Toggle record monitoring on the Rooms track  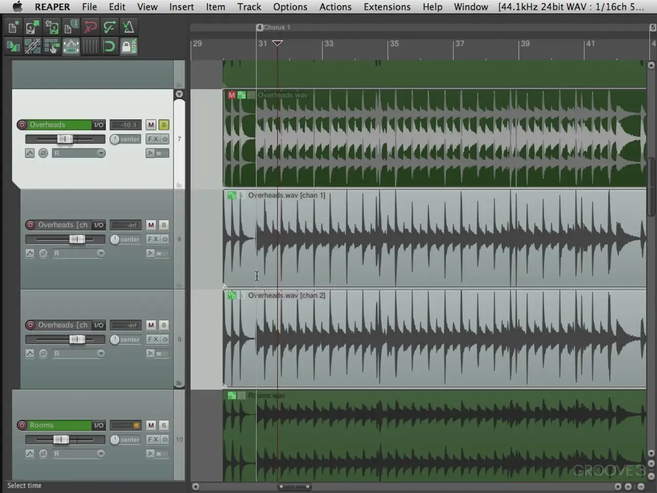pos(158,453)
